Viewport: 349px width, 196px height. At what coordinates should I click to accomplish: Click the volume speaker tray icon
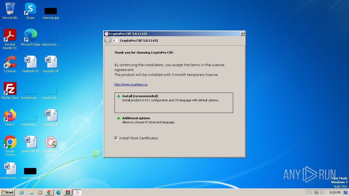pos(310,192)
